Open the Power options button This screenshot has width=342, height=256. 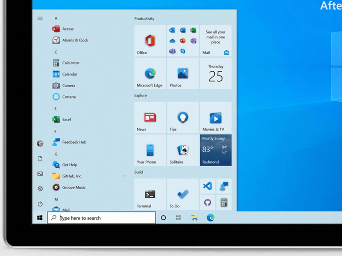40,204
